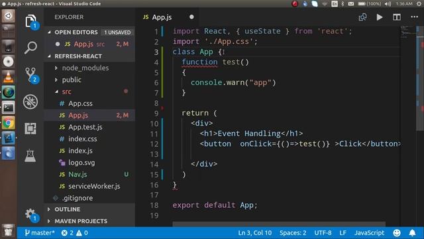Open the 1:36 AM clock menu
Viewport: 424px width, 239px height.
[x=404, y=4]
